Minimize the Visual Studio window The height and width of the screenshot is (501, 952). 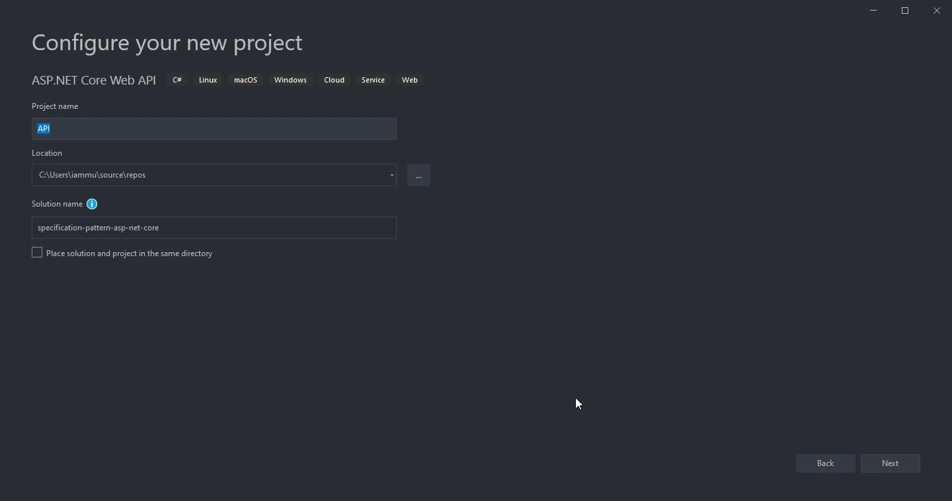[873, 11]
